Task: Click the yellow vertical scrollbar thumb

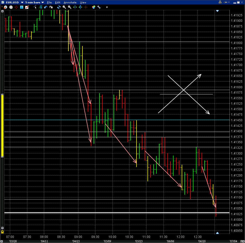Action: point(2,126)
